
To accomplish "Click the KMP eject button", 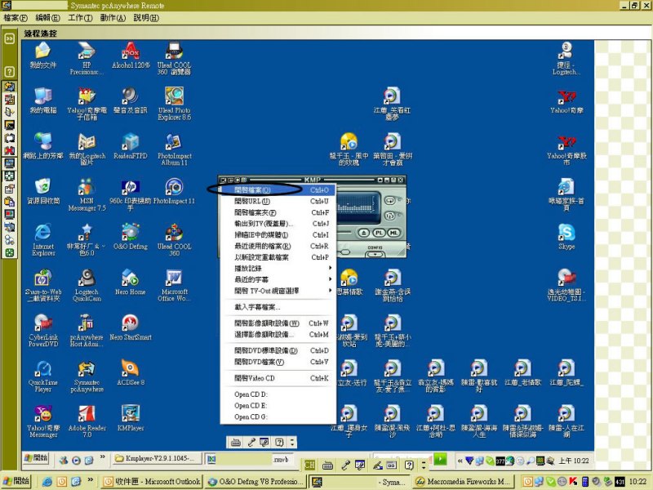I will click(363, 233).
